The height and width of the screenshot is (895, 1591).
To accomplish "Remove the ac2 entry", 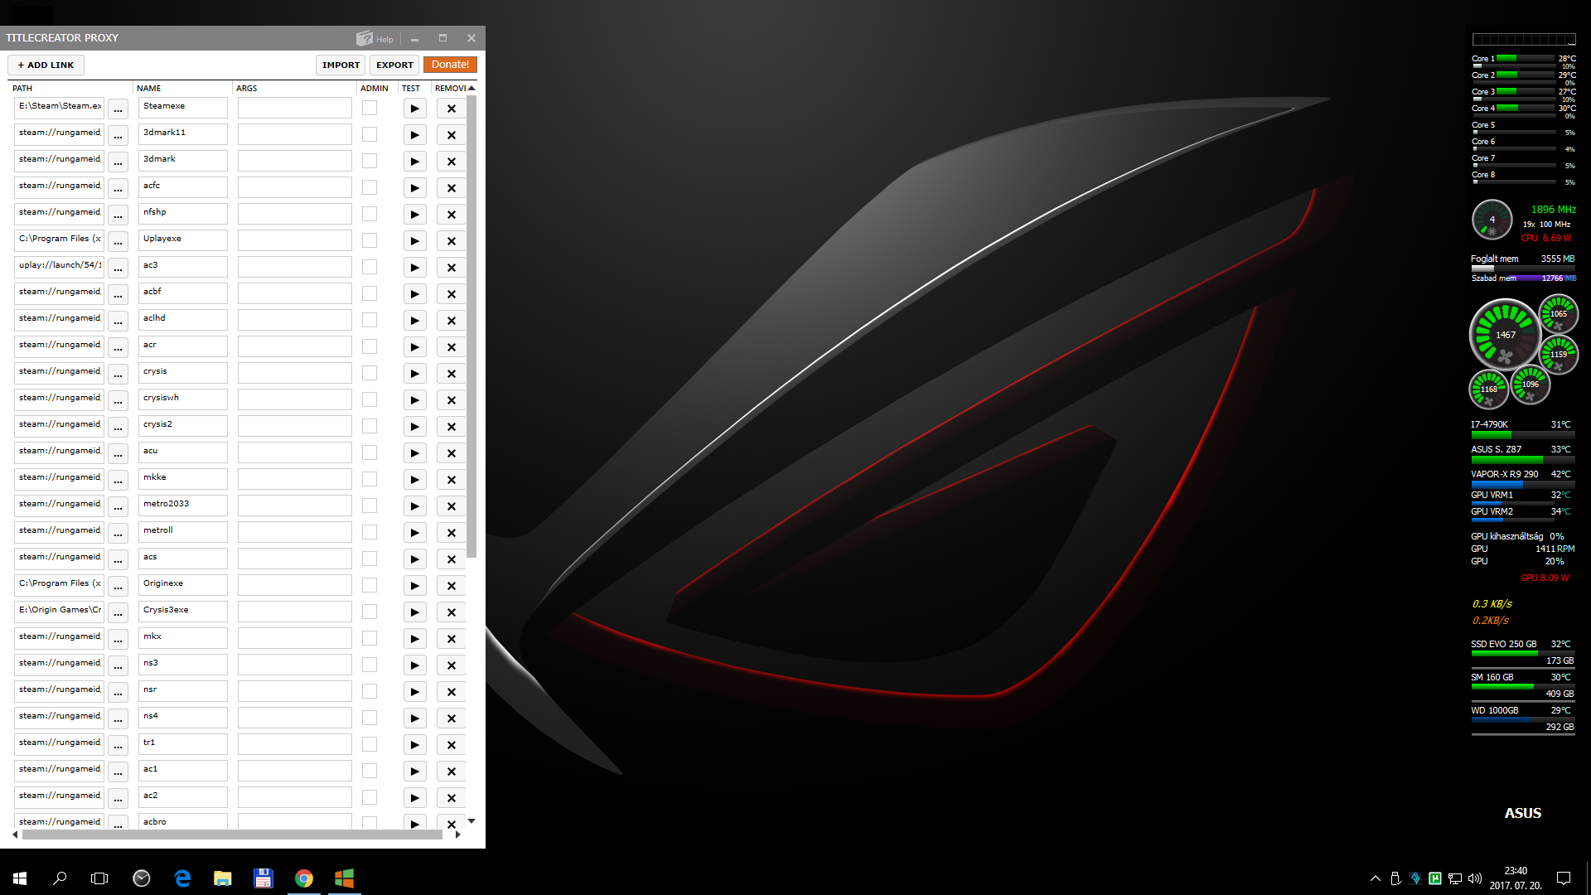I will click(452, 798).
